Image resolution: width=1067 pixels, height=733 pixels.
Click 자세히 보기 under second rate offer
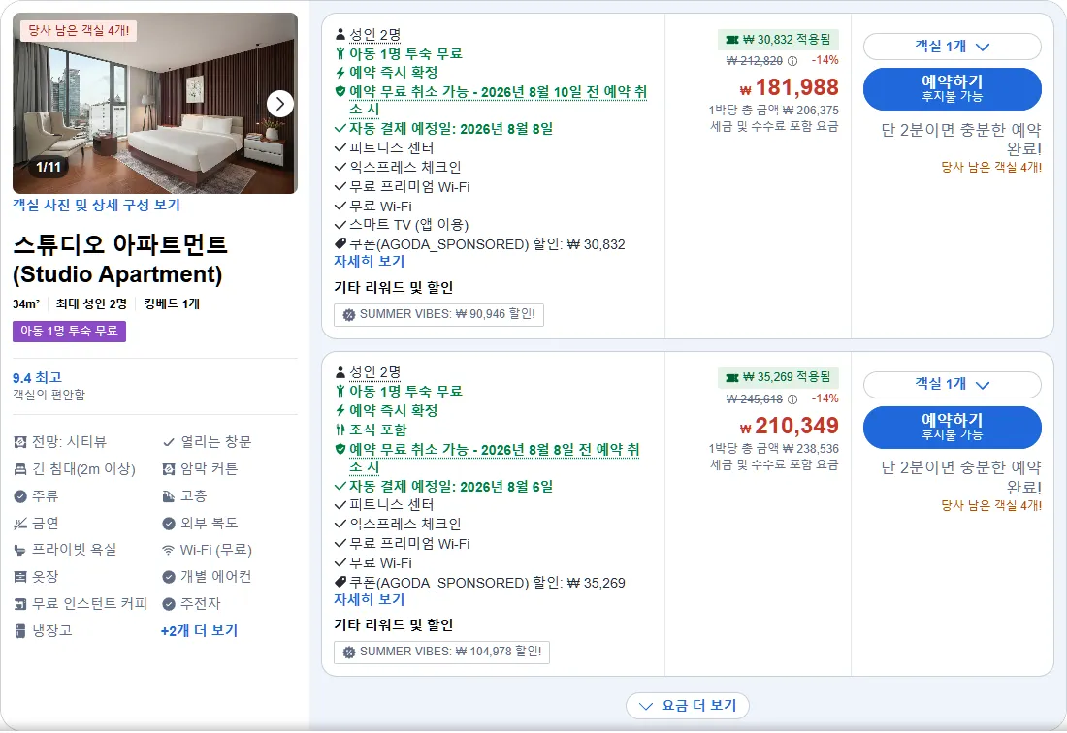pyautogui.click(x=369, y=600)
